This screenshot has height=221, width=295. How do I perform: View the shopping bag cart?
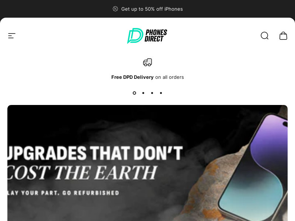pos(283,36)
